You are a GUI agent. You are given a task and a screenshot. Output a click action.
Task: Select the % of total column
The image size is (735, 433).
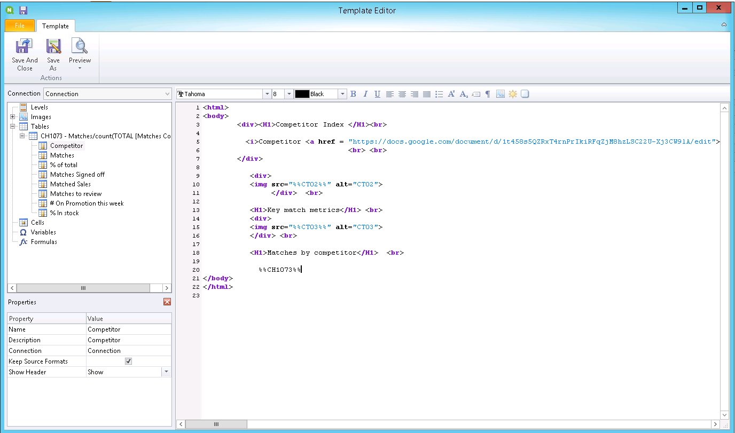tap(64, 165)
